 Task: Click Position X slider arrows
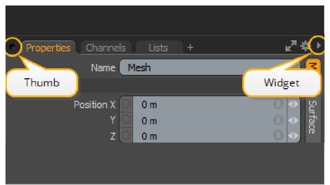pyautogui.click(x=294, y=104)
